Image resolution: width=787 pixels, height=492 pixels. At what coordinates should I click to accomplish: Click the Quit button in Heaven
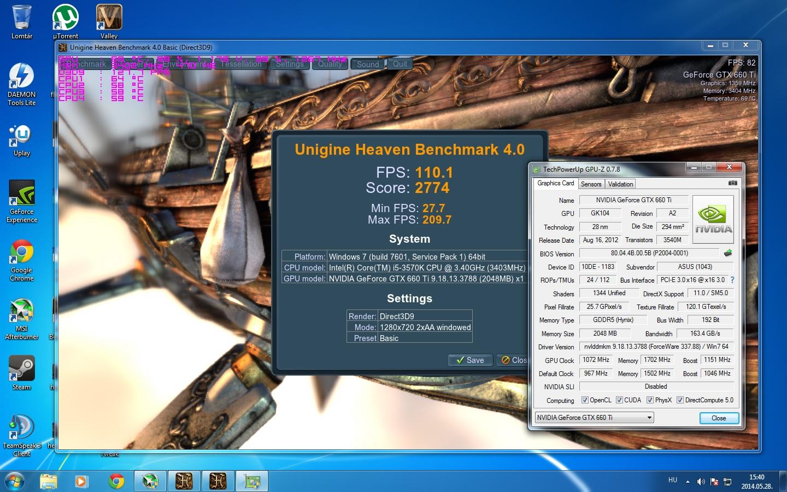(400, 64)
